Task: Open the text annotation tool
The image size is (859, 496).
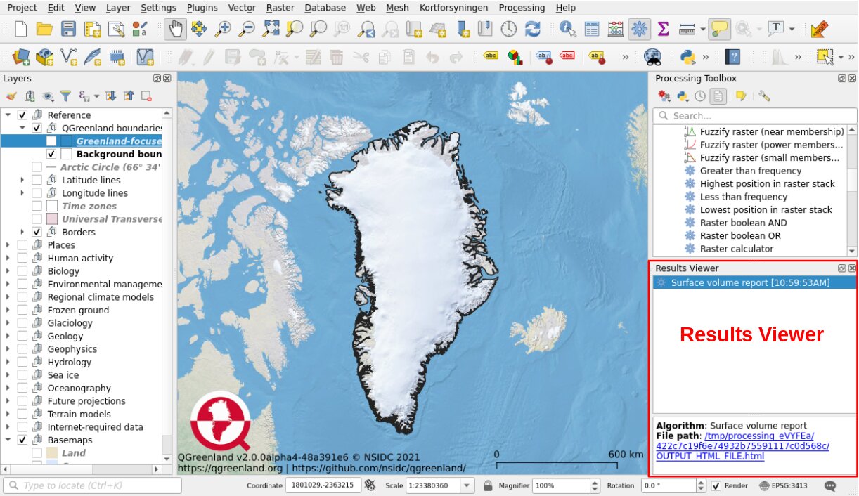Action: click(x=776, y=29)
